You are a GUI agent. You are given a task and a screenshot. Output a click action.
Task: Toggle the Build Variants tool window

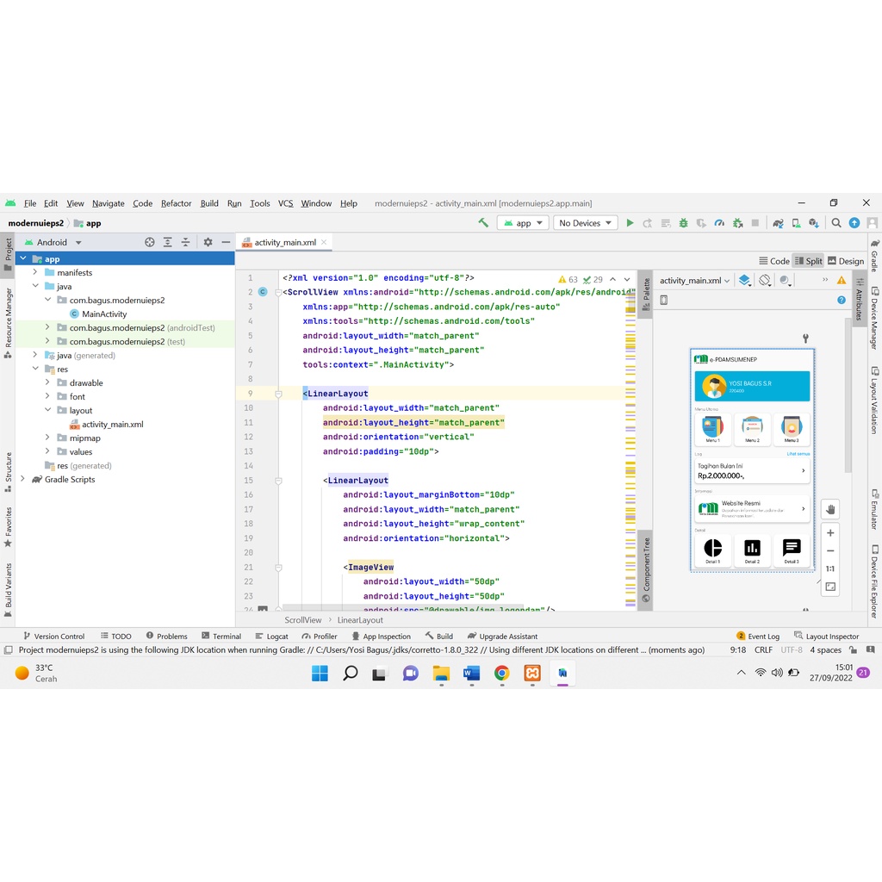click(8, 590)
